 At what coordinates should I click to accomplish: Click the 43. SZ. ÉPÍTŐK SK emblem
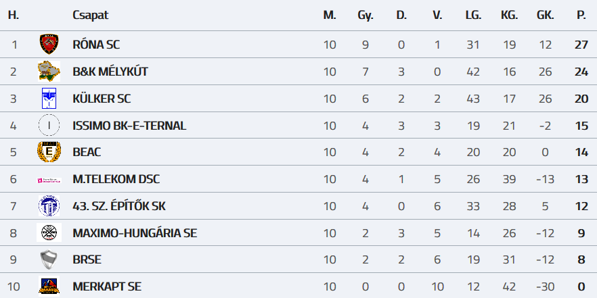(x=49, y=206)
